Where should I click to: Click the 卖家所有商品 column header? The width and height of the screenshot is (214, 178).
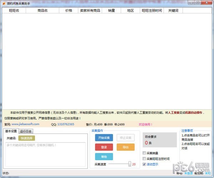click(x=90, y=10)
